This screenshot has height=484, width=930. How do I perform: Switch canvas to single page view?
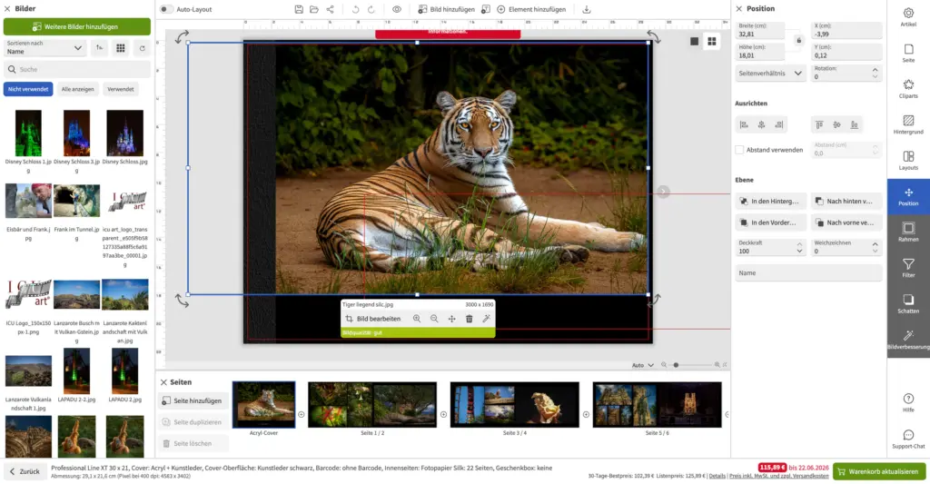pyautogui.click(x=694, y=42)
